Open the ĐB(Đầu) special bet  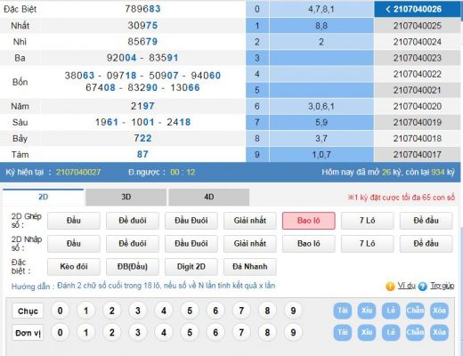point(133,267)
